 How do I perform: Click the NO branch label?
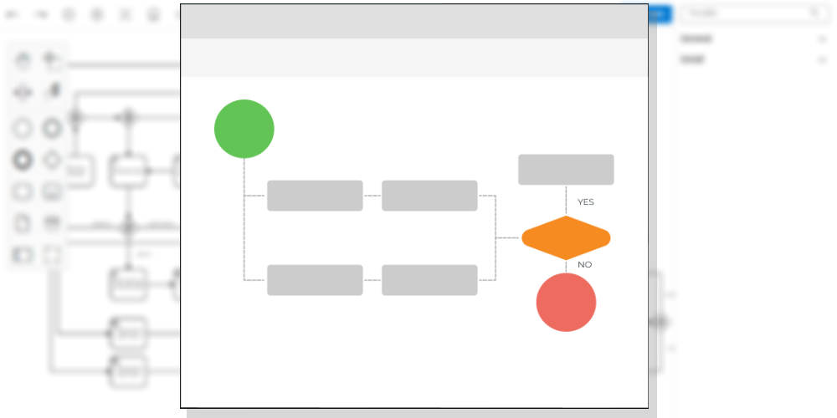pos(584,265)
